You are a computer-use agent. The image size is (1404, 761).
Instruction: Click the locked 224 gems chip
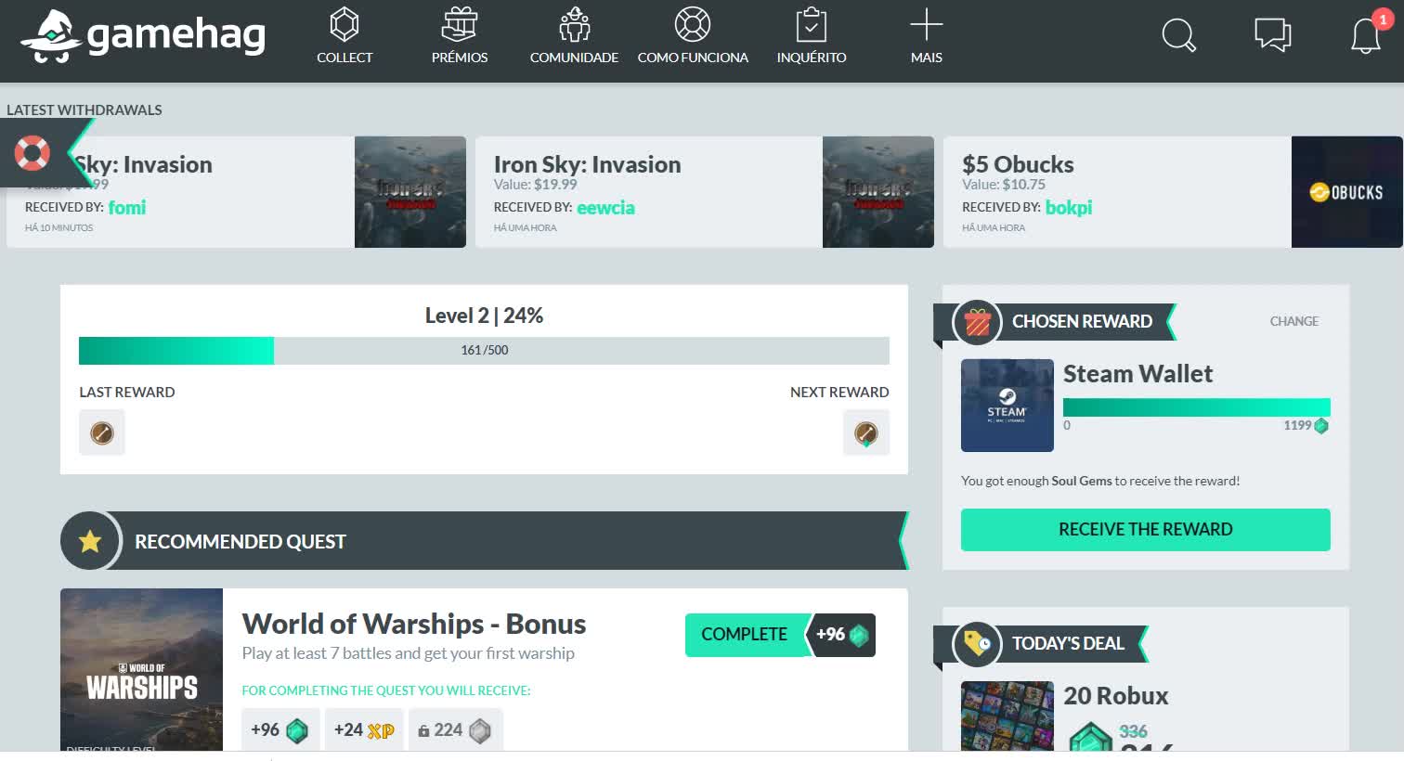click(x=456, y=730)
